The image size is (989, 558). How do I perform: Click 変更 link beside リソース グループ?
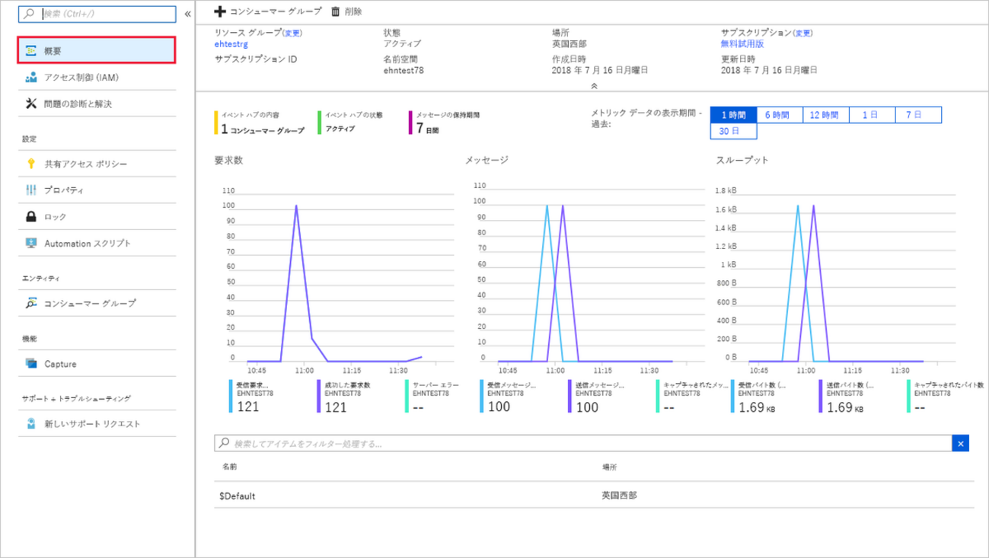(x=292, y=33)
